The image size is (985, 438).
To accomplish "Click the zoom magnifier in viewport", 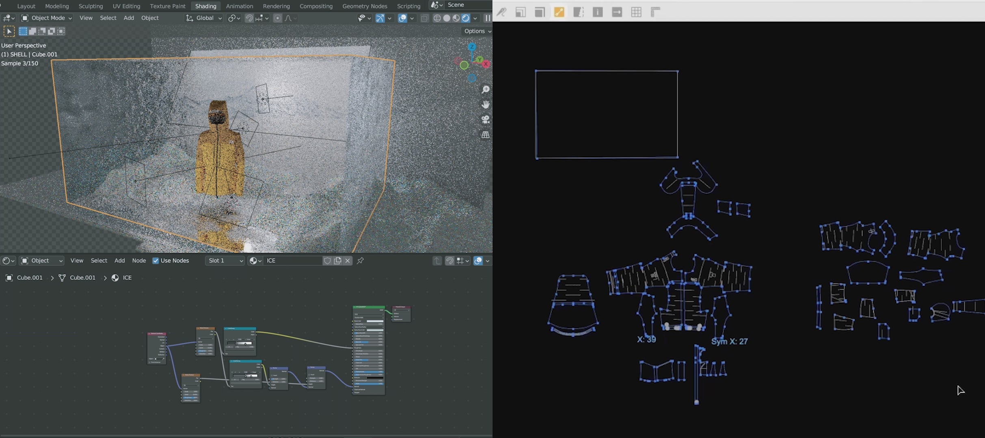I will pyautogui.click(x=485, y=90).
